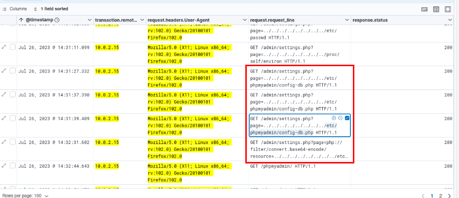The width and height of the screenshot is (459, 198).
Task: Click expand cell content icon in selected cell
Action: coord(347,118)
